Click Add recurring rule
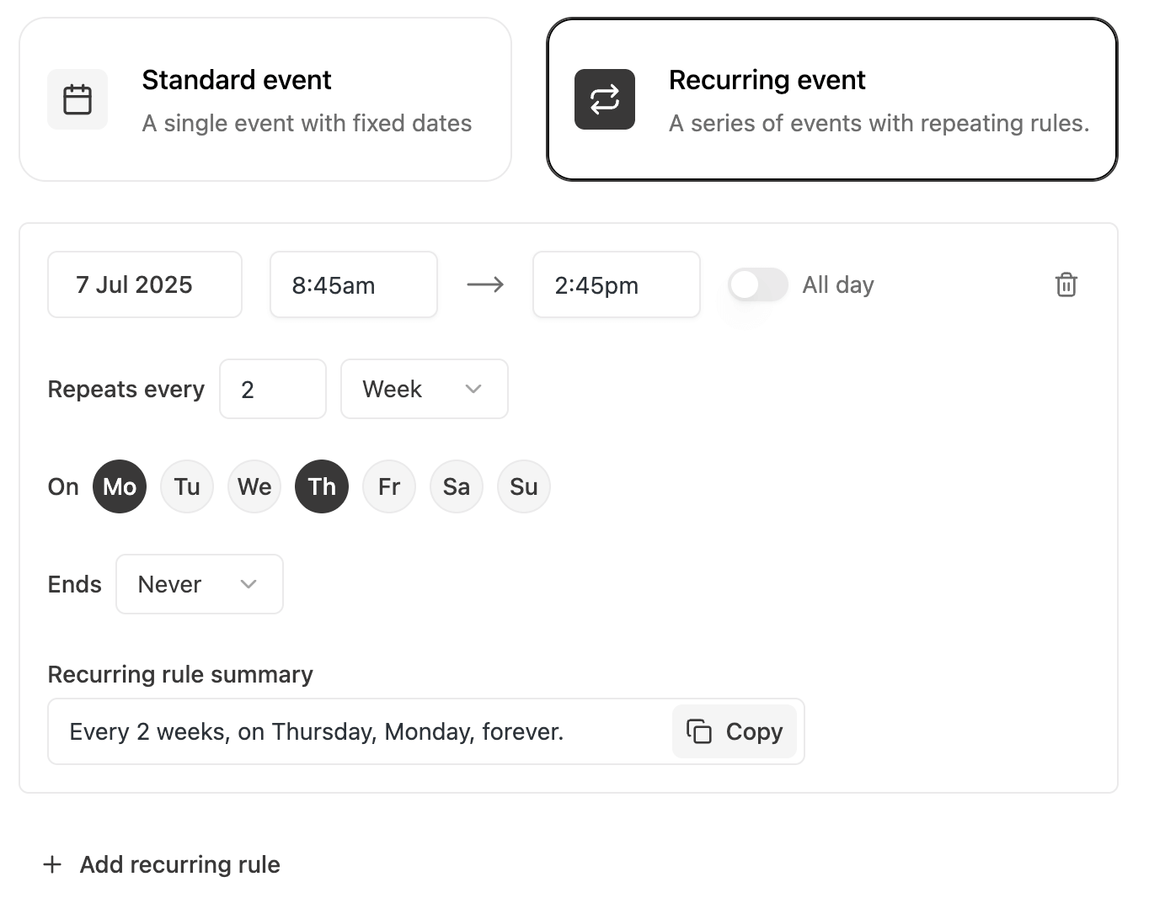Image resolution: width=1149 pixels, height=914 pixels. [x=179, y=864]
